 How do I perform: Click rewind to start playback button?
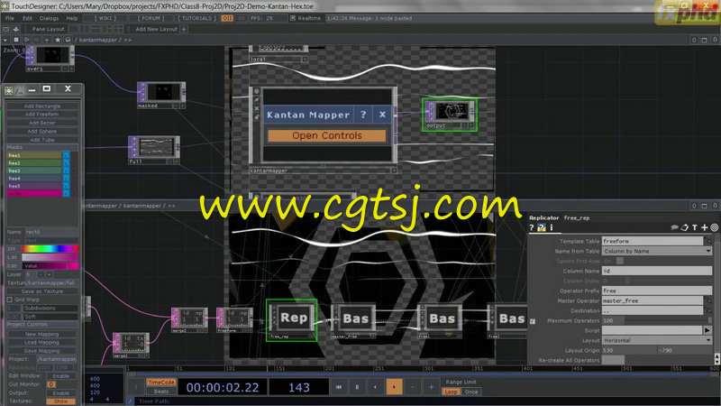pos(339,387)
